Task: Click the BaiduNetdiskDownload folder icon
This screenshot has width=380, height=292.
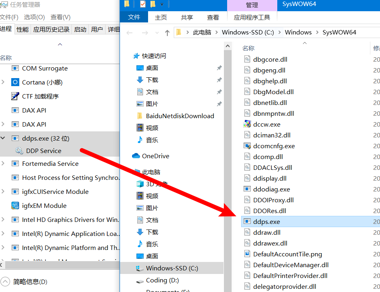Action: point(140,116)
